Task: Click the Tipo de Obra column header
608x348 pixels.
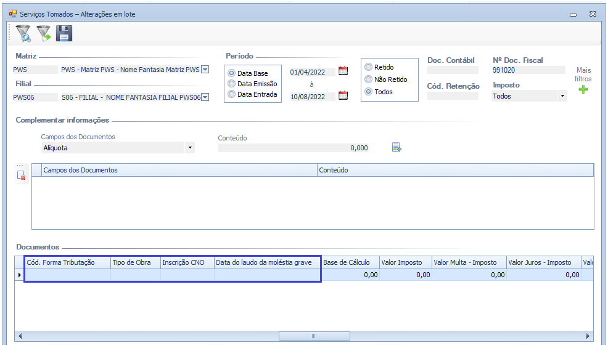Action: click(135, 262)
